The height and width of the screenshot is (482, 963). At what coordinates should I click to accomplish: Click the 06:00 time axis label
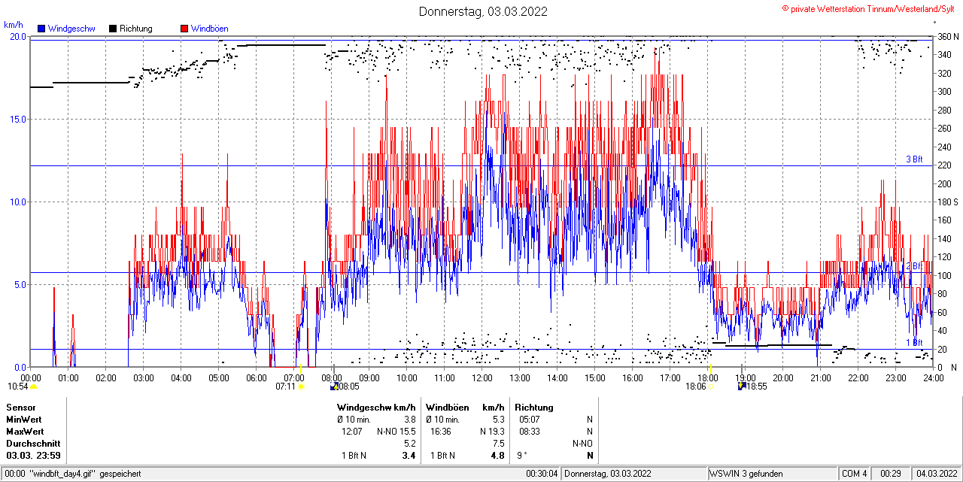click(x=257, y=377)
